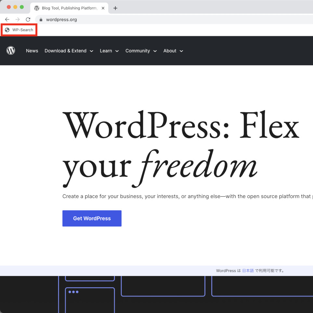Click the browser back arrow
The height and width of the screenshot is (313, 313).
[7, 20]
